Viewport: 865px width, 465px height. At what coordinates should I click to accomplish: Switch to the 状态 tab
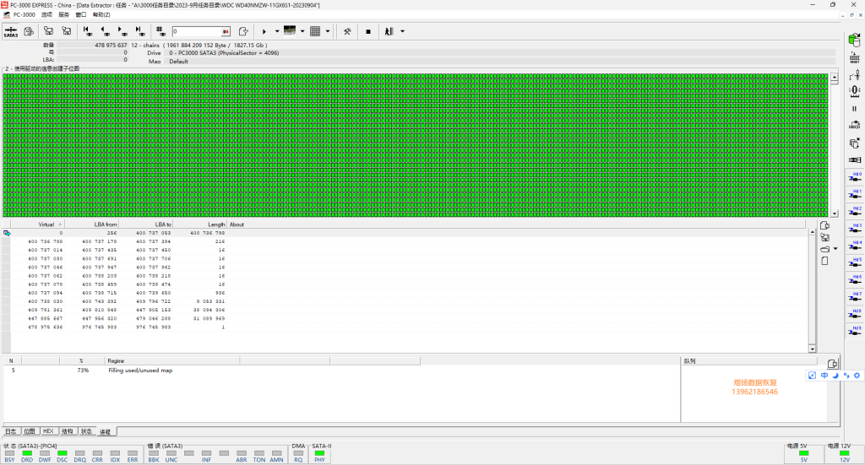[87, 431]
